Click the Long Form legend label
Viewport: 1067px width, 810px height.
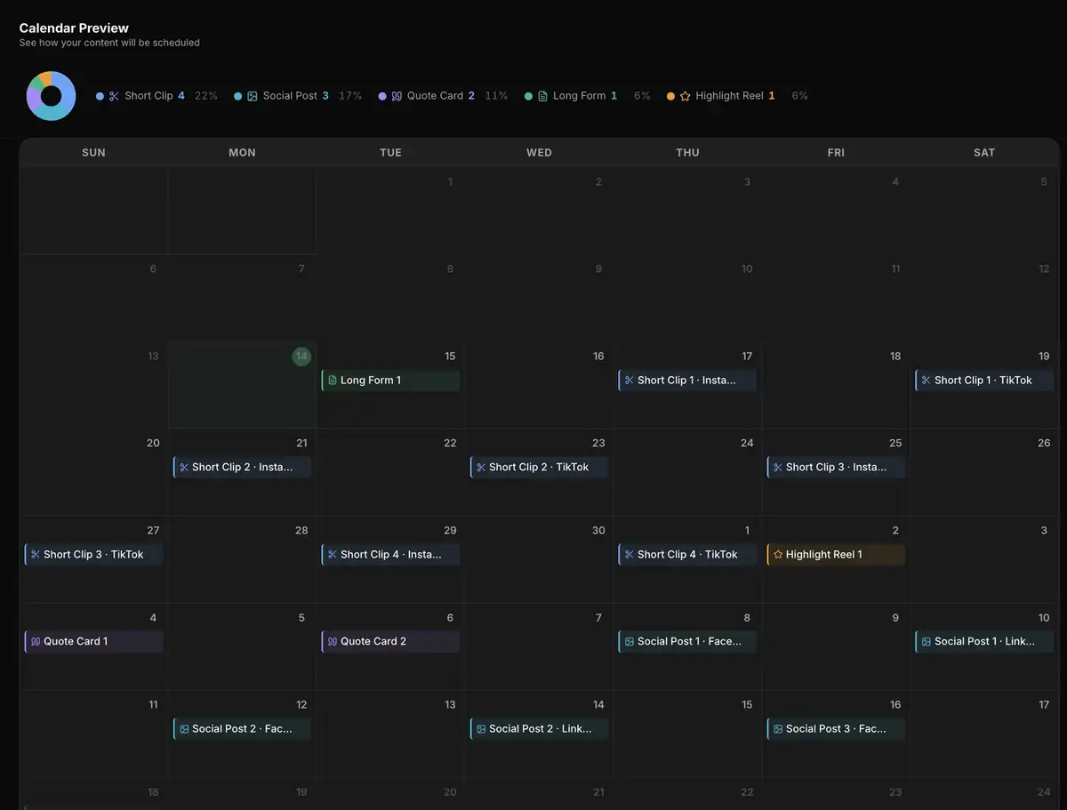(579, 96)
